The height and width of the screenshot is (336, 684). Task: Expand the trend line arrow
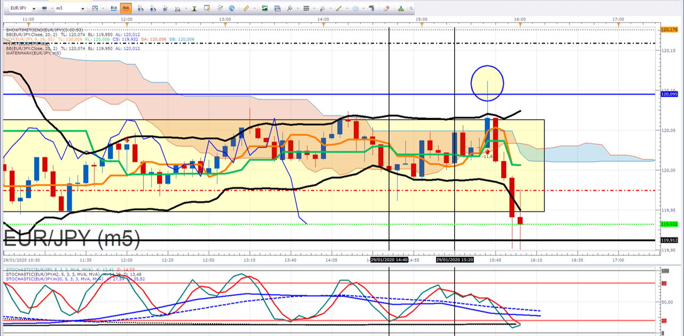point(347,8)
